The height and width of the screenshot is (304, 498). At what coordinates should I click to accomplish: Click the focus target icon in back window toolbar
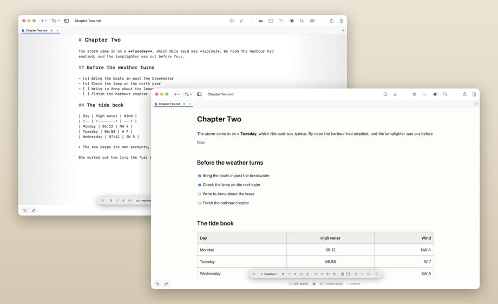point(232,21)
